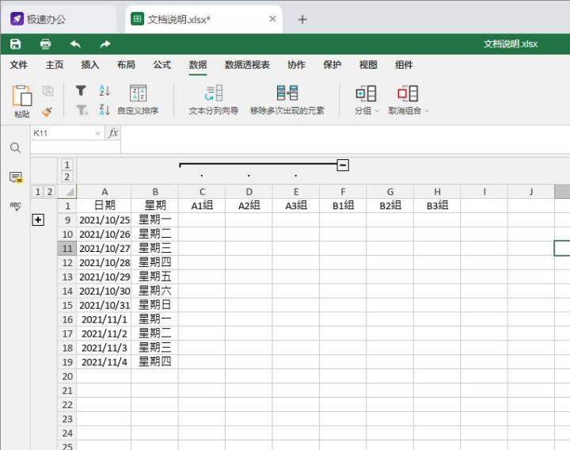Click the Group (分组) icon

click(x=365, y=93)
